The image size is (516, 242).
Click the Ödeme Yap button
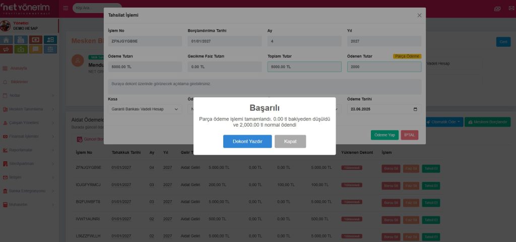click(x=385, y=135)
